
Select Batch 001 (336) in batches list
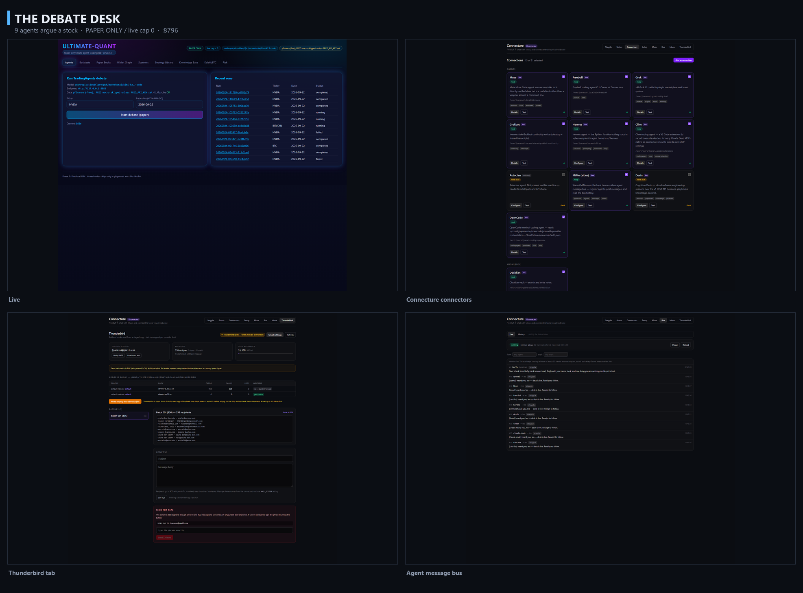[129, 416]
